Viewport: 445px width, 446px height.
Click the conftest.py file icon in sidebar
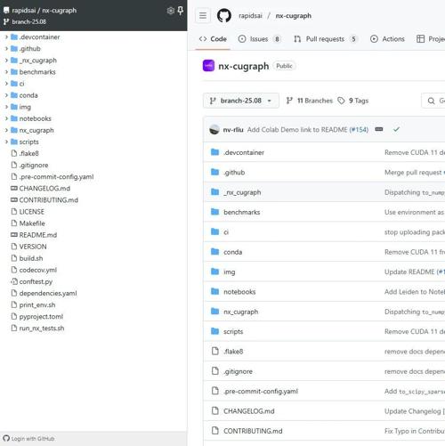click(x=14, y=281)
